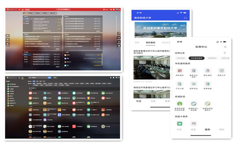Tap the search icon beside 应用中心 title

pyautogui.click(x=225, y=47)
